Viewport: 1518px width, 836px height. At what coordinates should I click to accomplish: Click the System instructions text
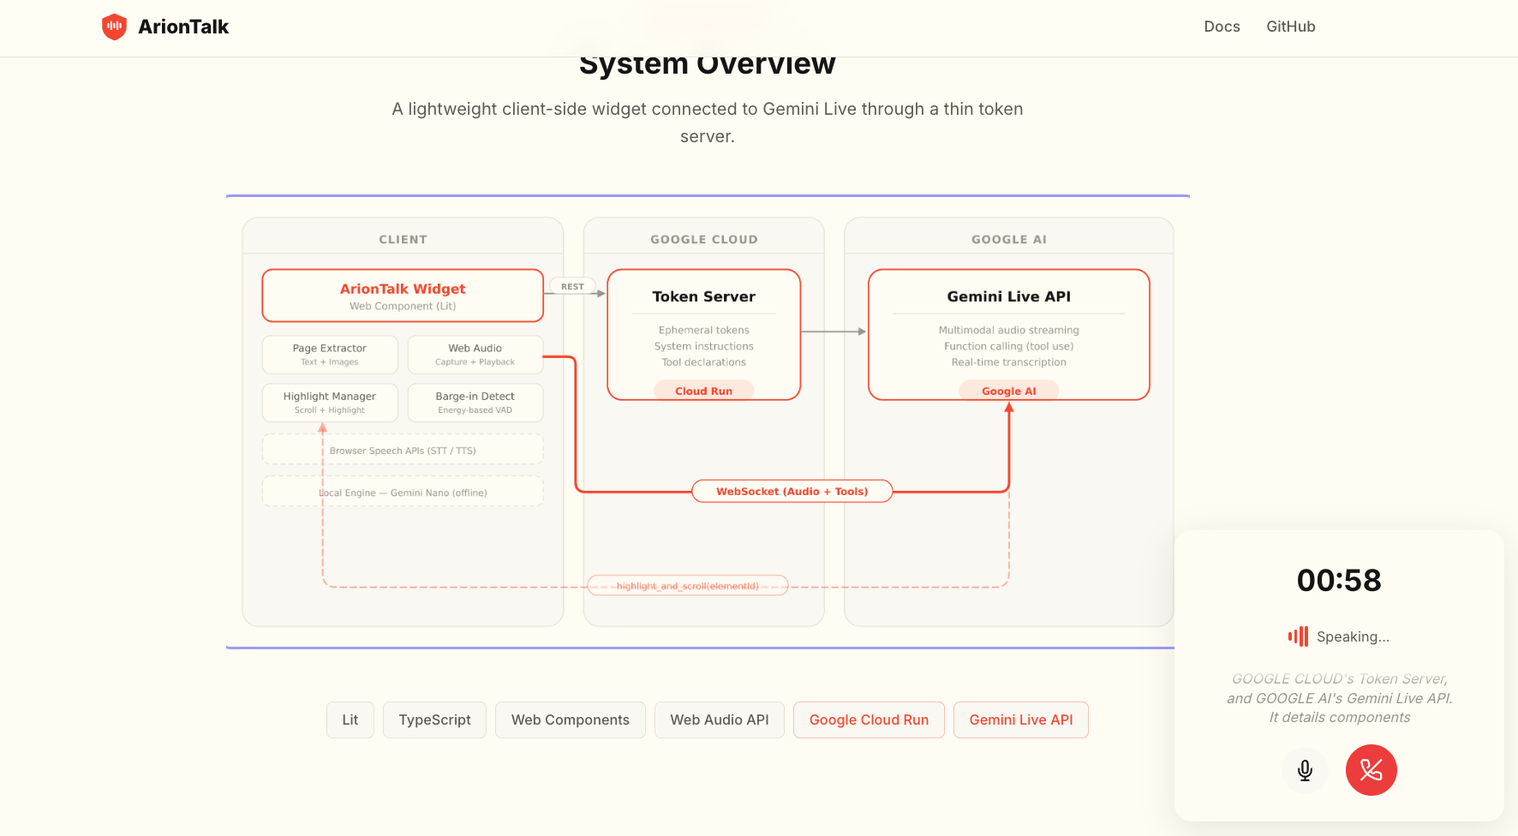[x=704, y=346]
